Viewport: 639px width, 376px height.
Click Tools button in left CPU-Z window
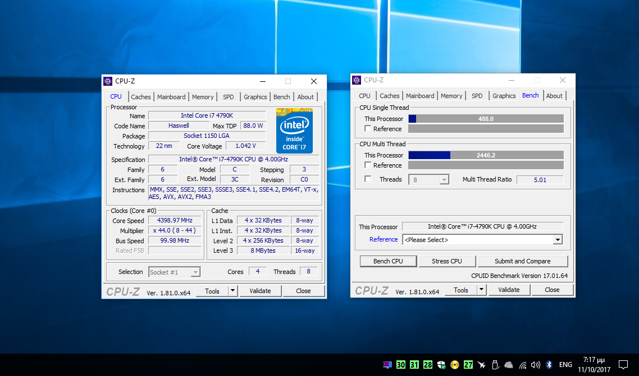(212, 291)
